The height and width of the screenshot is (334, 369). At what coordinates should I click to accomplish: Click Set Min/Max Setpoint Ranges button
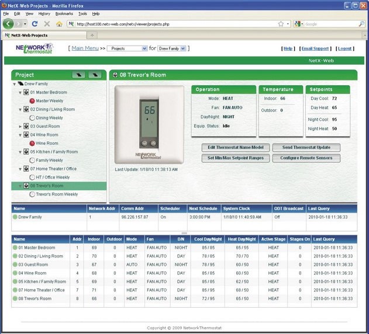click(x=236, y=158)
